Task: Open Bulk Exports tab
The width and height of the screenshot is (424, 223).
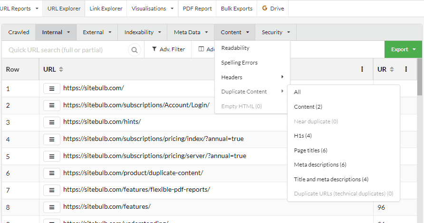Action: coord(237,9)
